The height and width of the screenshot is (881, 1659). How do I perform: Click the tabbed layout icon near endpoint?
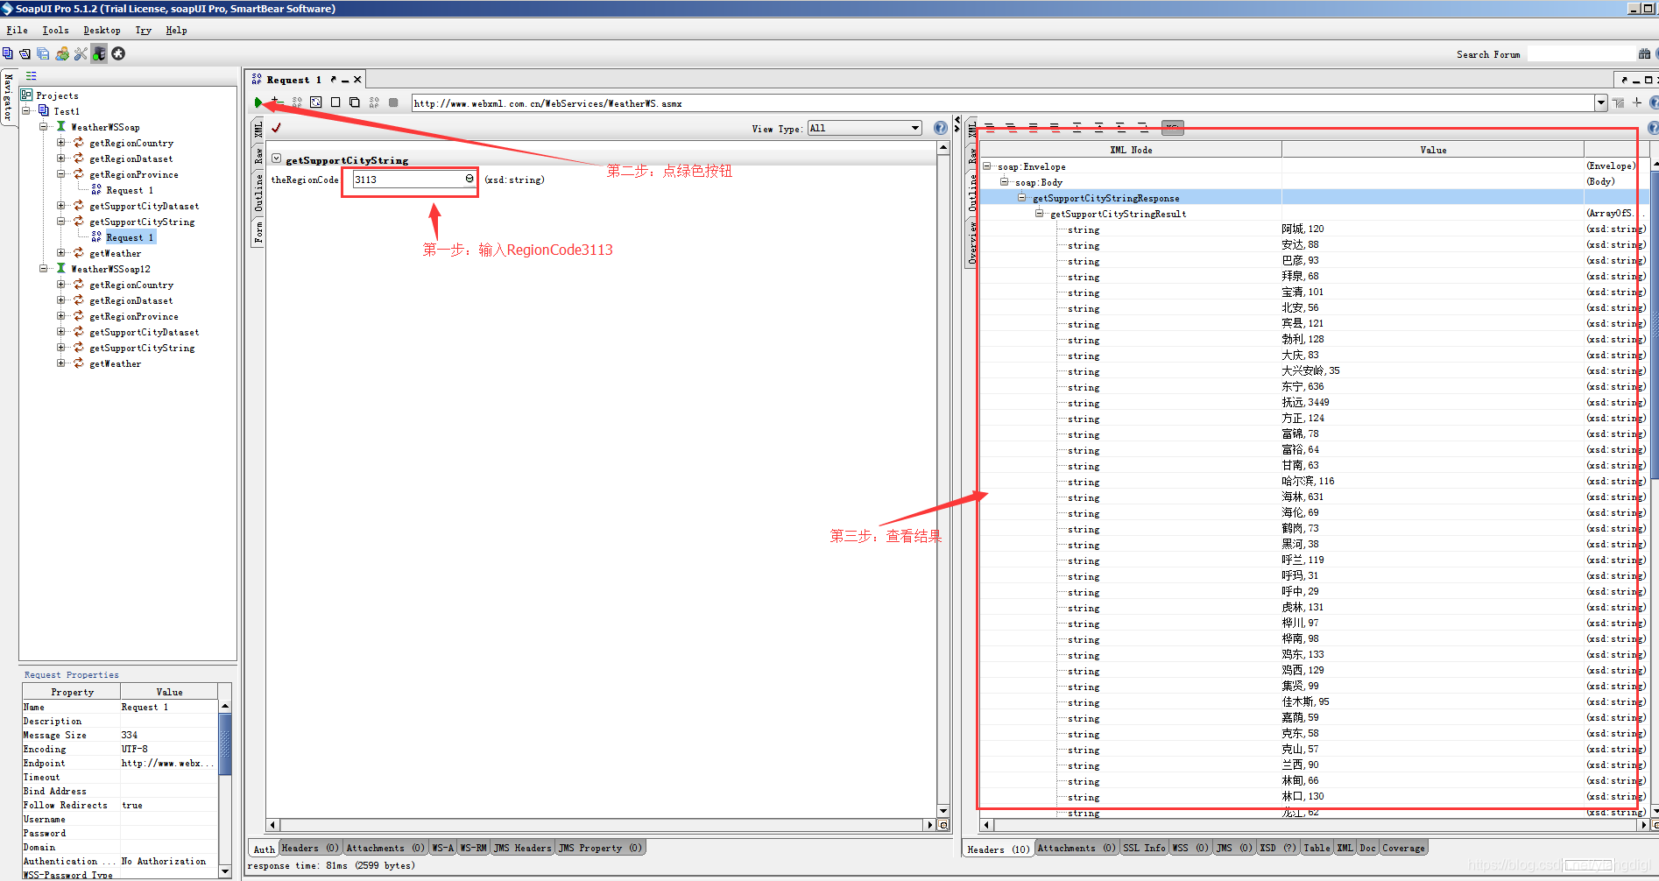(x=1619, y=102)
